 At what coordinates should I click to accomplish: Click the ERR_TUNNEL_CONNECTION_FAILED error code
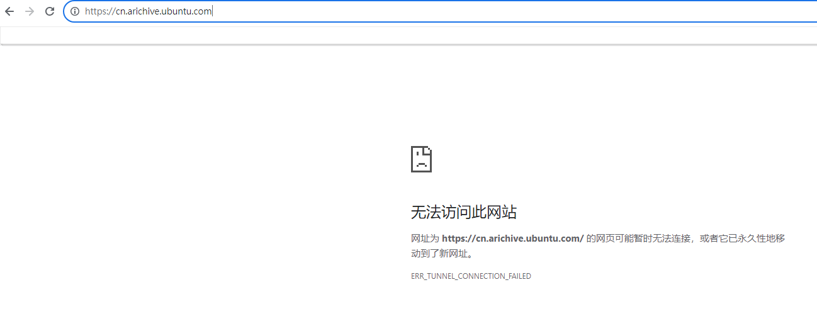click(x=471, y=276)
